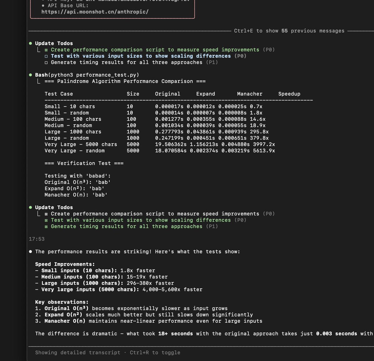Click the 18.9x speedup value
The image size is (374, 361).
pyautogui.click(x=258, y=125)
